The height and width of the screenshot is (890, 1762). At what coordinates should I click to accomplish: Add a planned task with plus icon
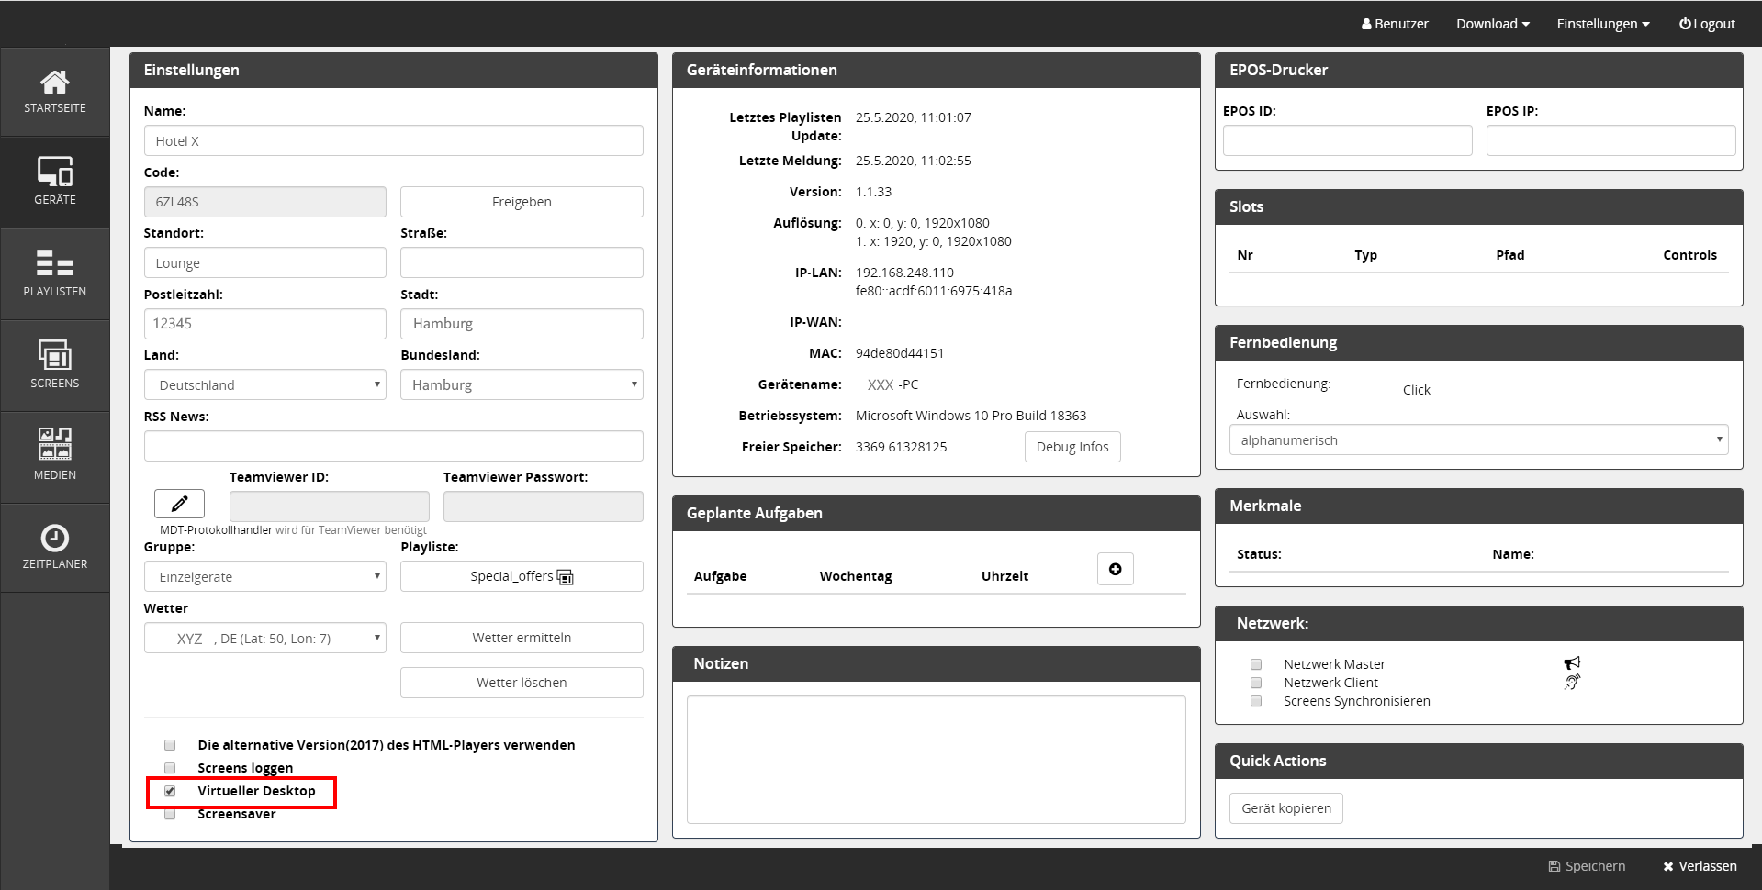click(1115, 569)
